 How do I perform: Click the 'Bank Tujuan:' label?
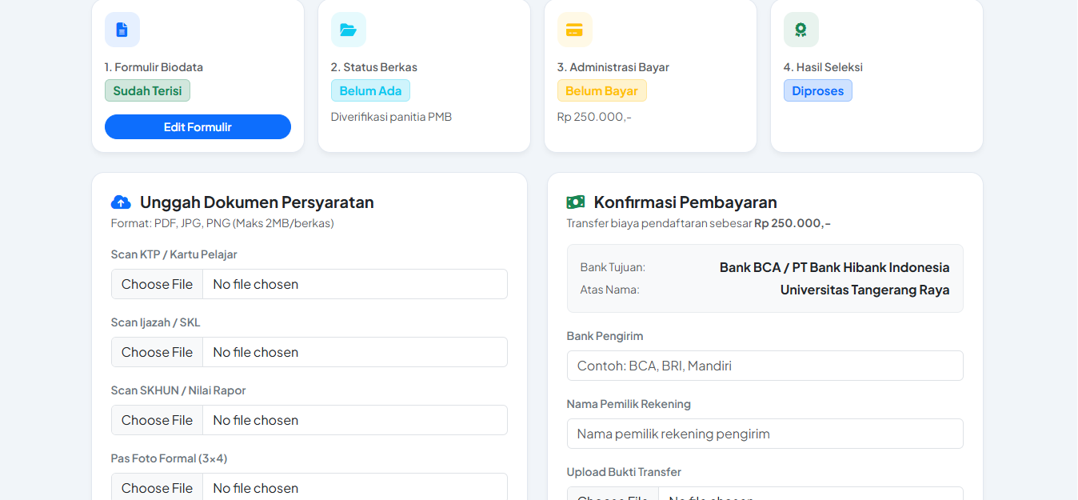[x=613, y=267]
